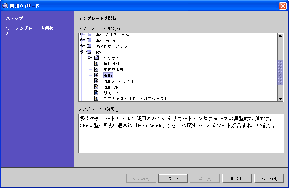This screenshot has width=289, height=188.
Task: Click the ユニキャストリモートオブジェクト template icon
Action: click(96, 98)
